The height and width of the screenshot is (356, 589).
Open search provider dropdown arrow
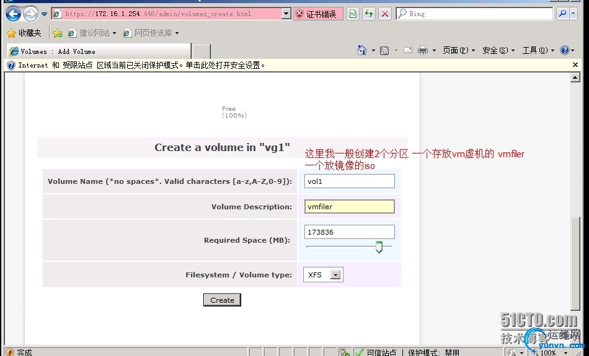pyautogui.click(x=573, y=14)
